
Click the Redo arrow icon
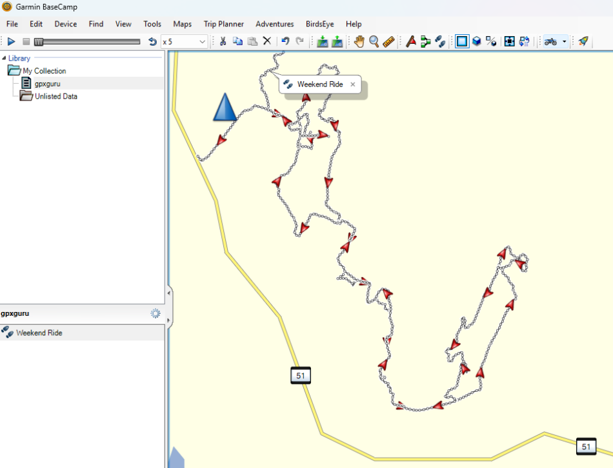[x=300, y=41]
